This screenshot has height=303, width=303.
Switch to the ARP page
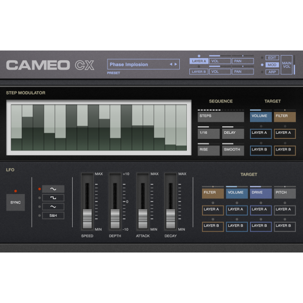pos(272,72)
